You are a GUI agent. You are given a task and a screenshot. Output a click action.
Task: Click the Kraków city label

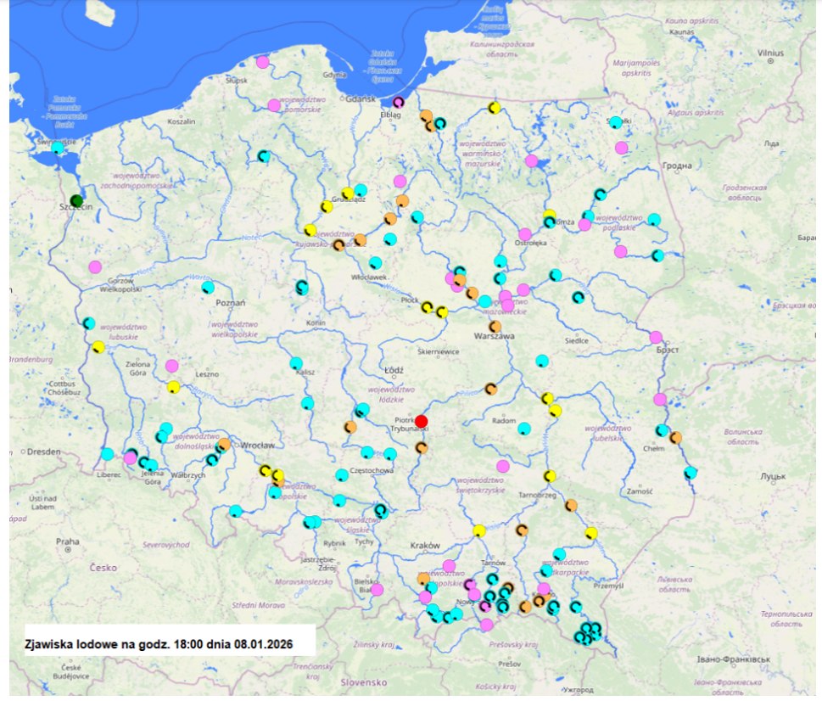pyautogui.click(x=423, y=545)
